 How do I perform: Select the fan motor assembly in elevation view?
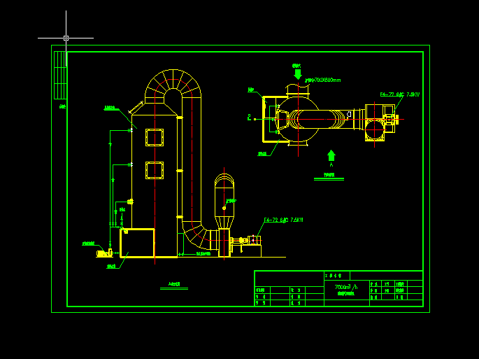click(x=246, y=240)
